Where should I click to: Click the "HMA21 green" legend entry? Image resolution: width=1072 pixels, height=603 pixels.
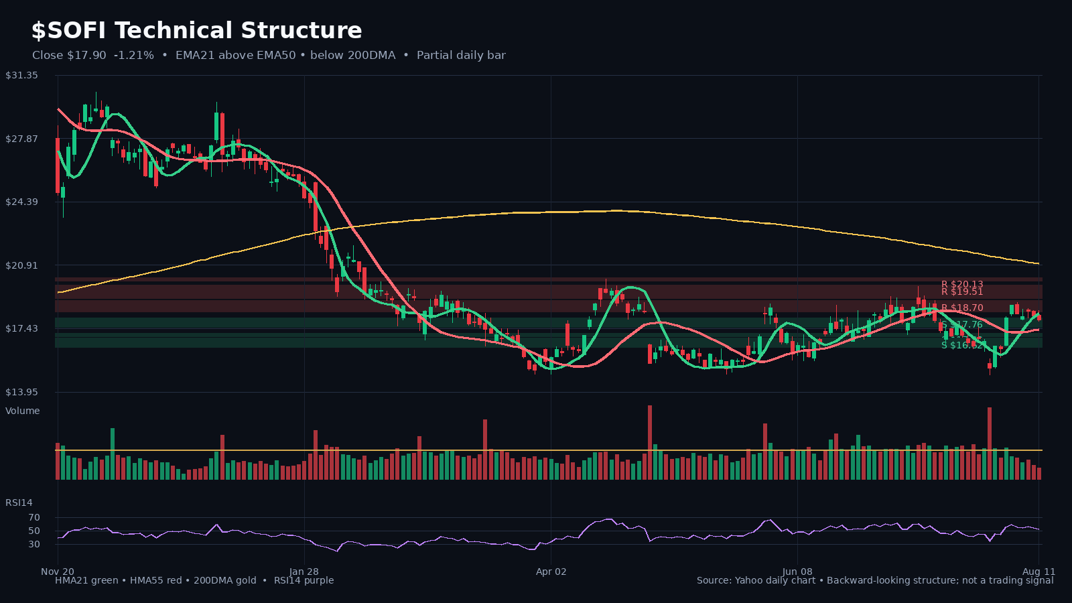[86, 580]
